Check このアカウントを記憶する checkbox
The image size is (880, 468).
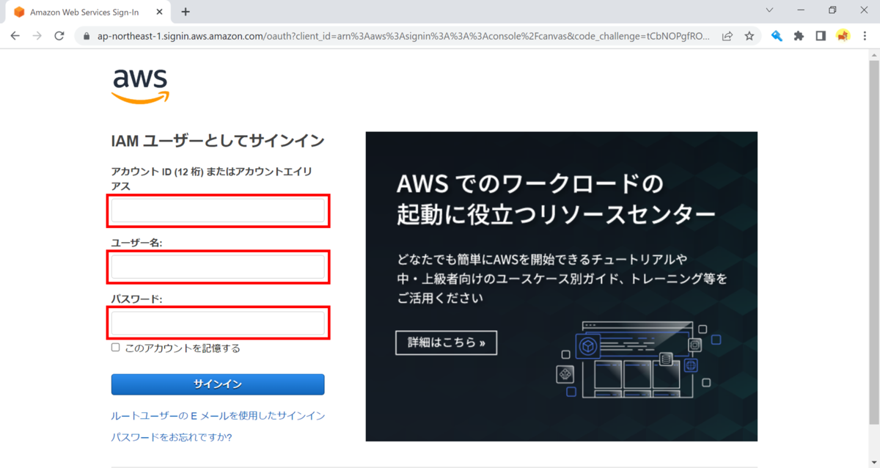(x=115, y=348)
